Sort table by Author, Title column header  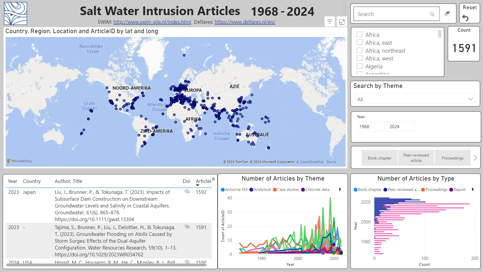68,181
